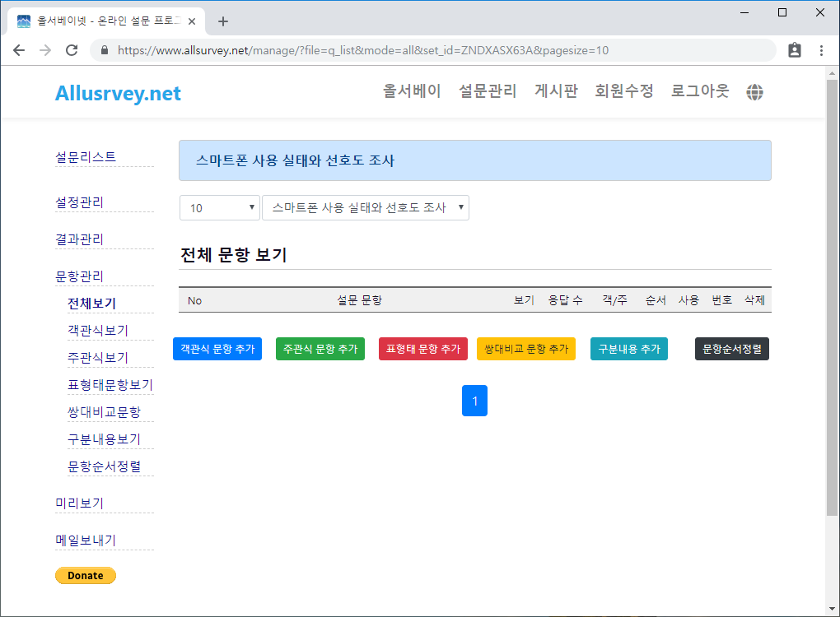840x617 pixels.
Task: Select page 1 in pagination
Action: tap(474, 401)
